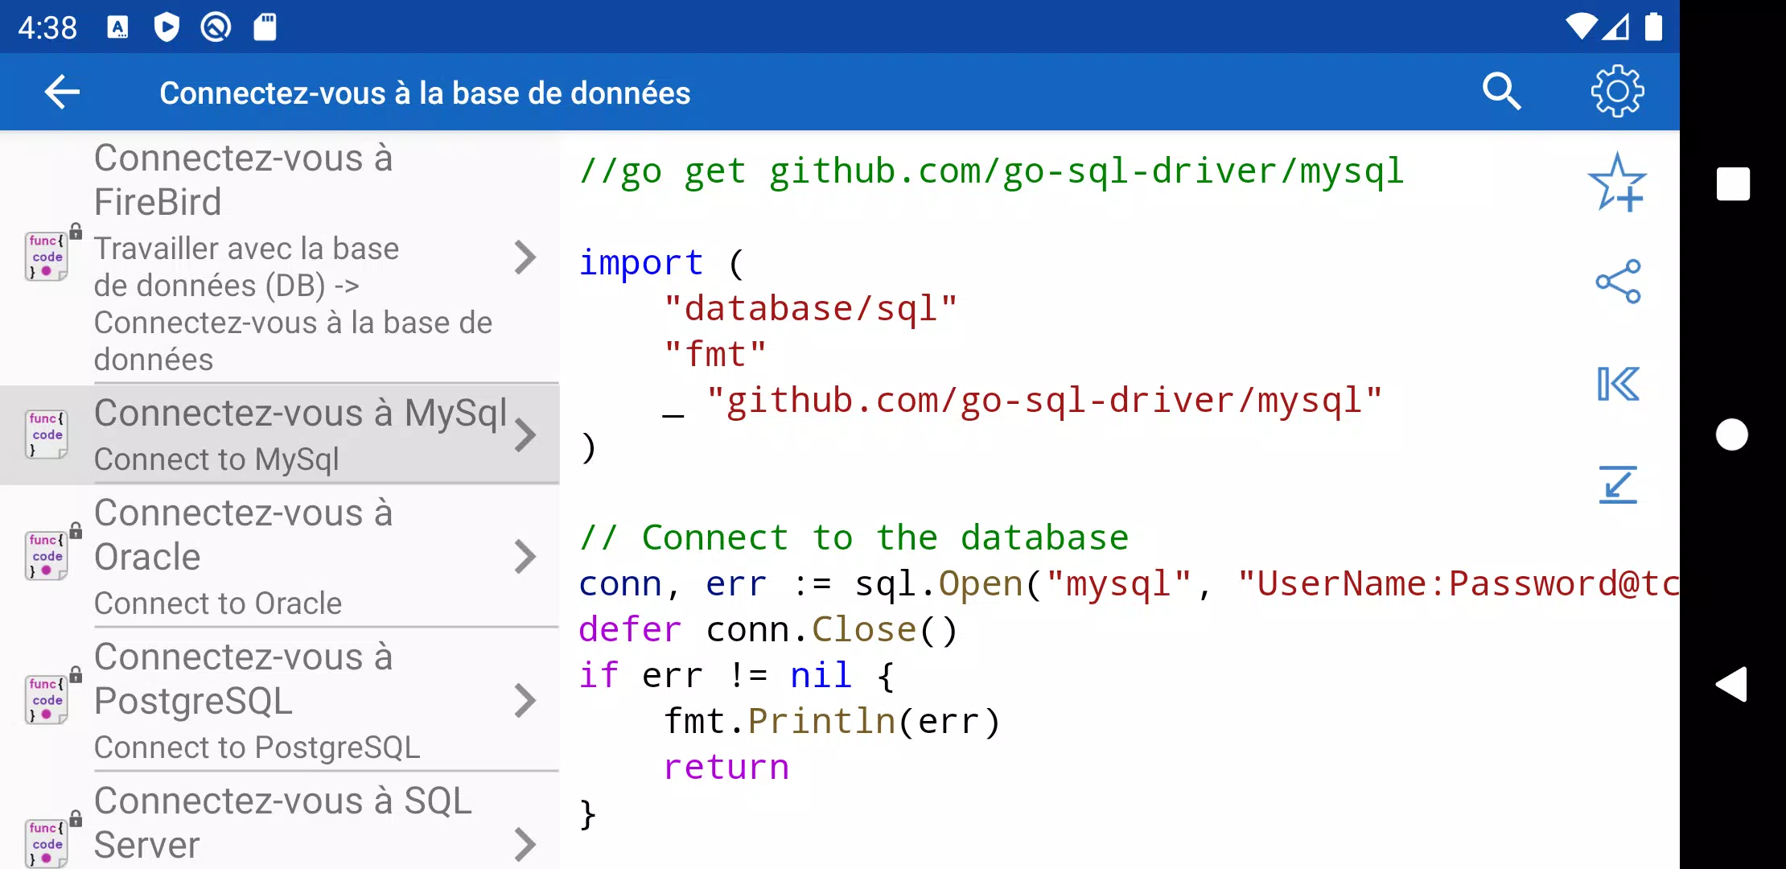Select 'Connectez-vous à MySql' list item

tap(279, 435)
